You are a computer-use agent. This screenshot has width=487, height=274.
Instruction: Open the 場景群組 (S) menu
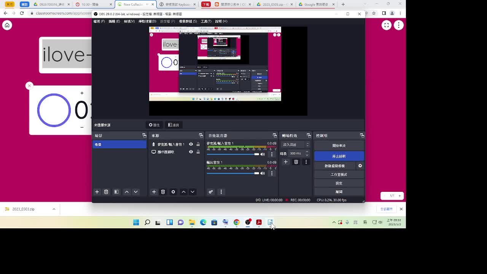coord(188,21)
